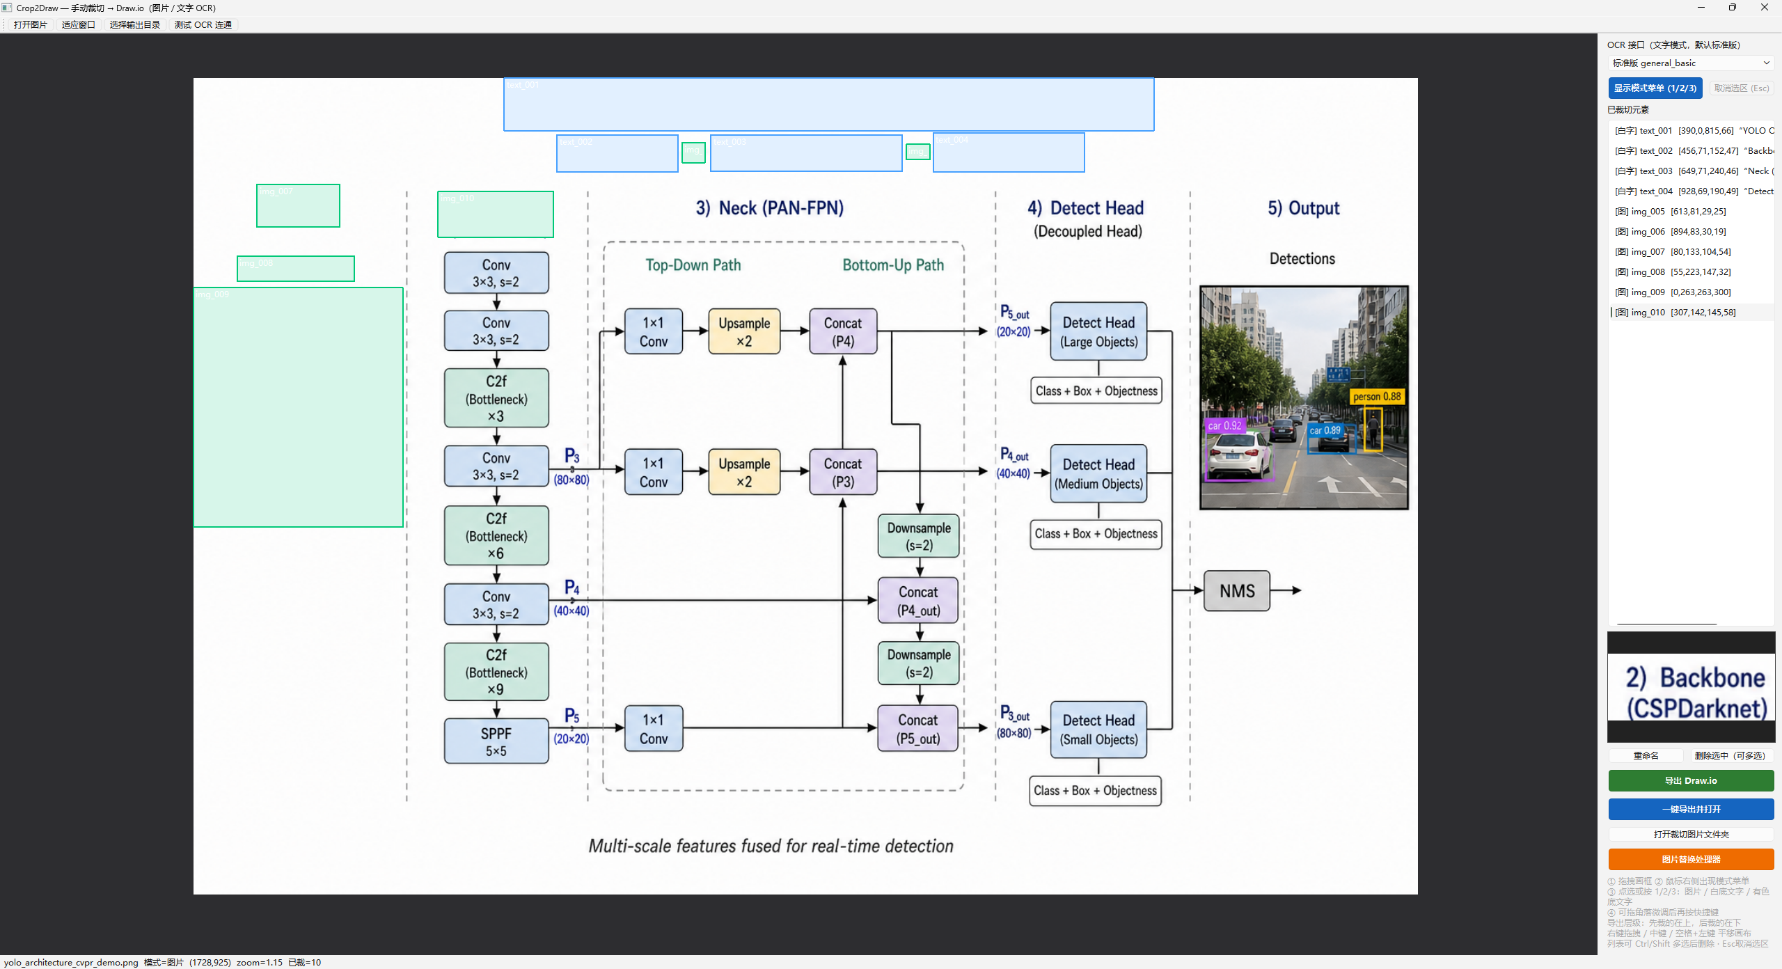
Task: Minimize the Crop2Draw window
Action: (x=1701, y=8)
